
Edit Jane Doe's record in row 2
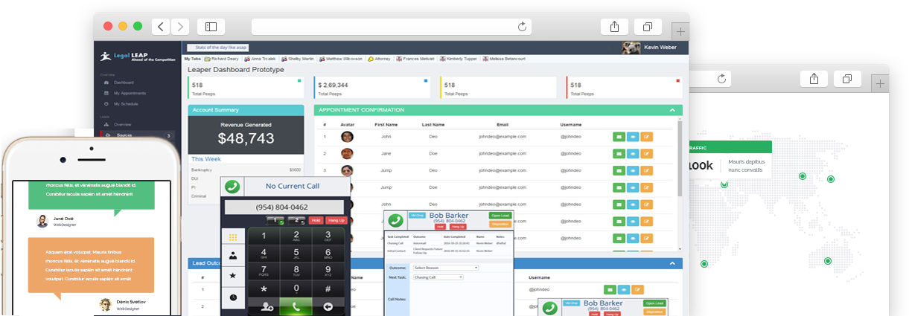[x=646, y=153]
